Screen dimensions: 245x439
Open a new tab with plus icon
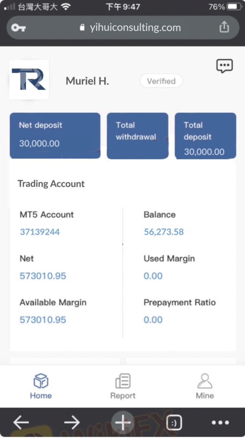tap(122, 422)
